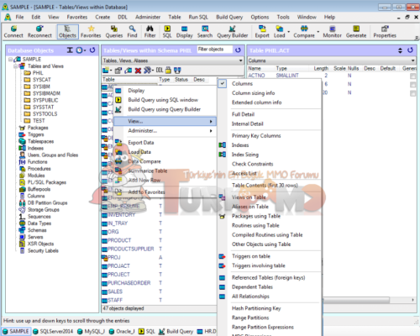This screenshot has height=336, width=420.
Task: Choose Triggers on table entry
Action: tap(251, 256)
